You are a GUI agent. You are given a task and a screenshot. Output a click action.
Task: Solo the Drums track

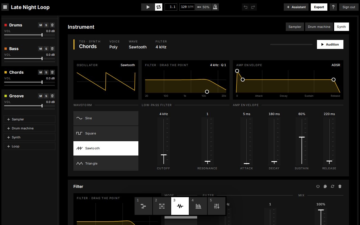click(x=46, y=25)
